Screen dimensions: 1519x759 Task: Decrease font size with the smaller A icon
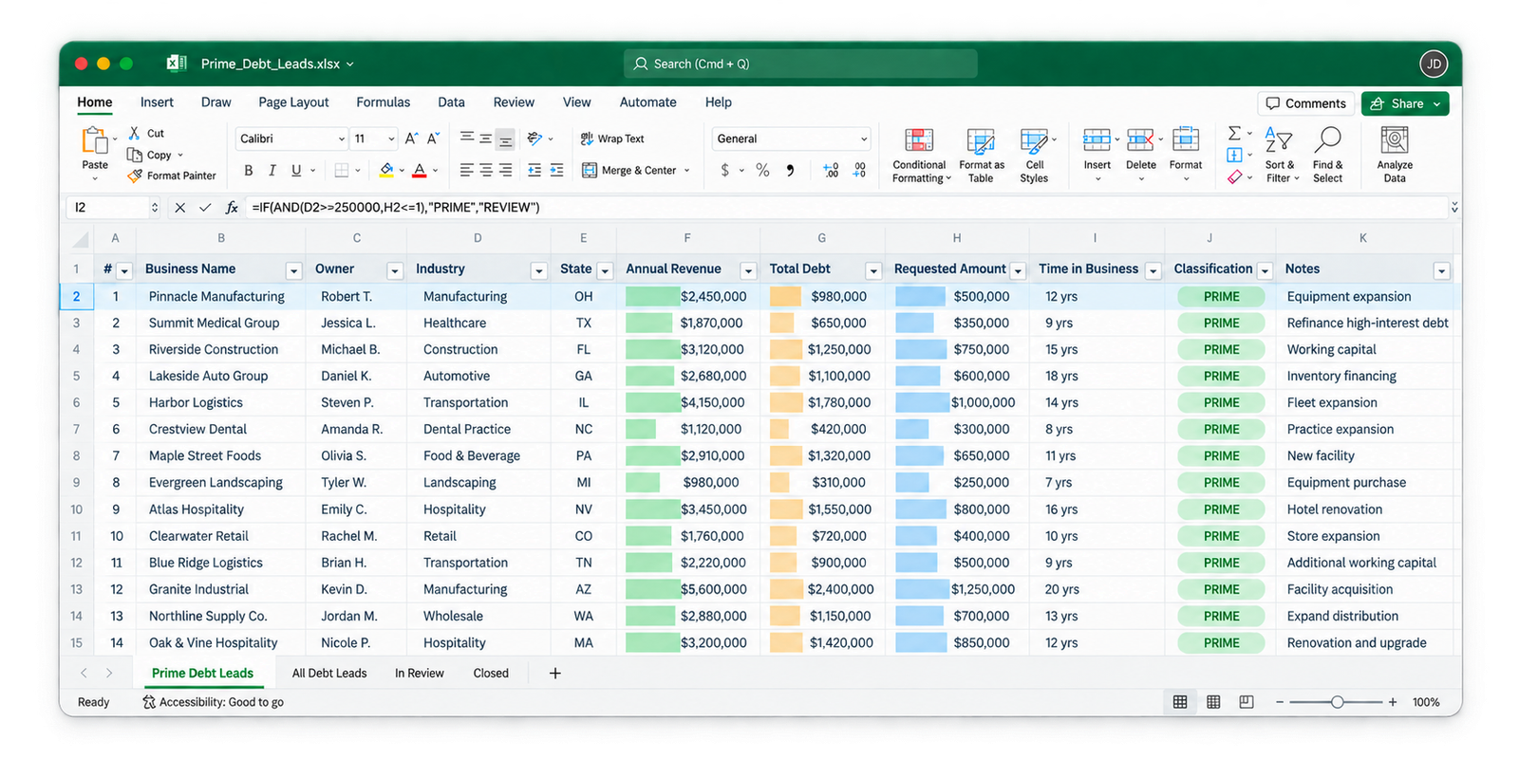point(433,139)
